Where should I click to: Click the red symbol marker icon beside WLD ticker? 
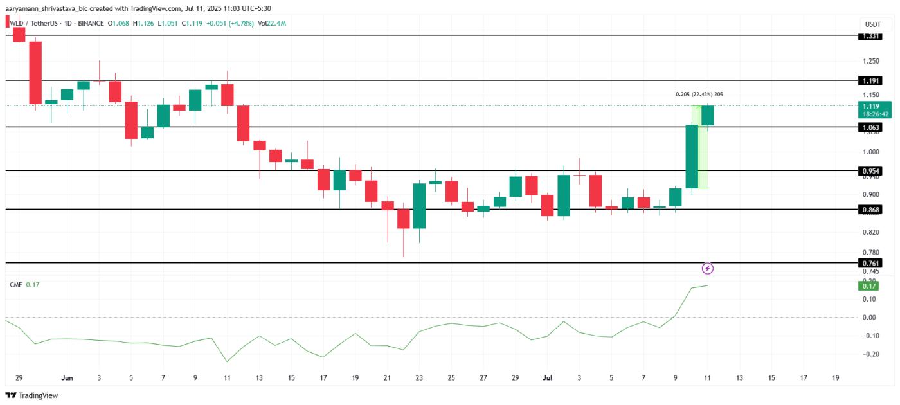8,22
